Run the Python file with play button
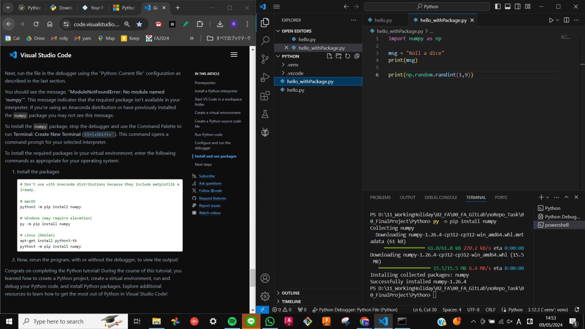Image resolution: width=585 pixels, height=329 pixels. 551,20
